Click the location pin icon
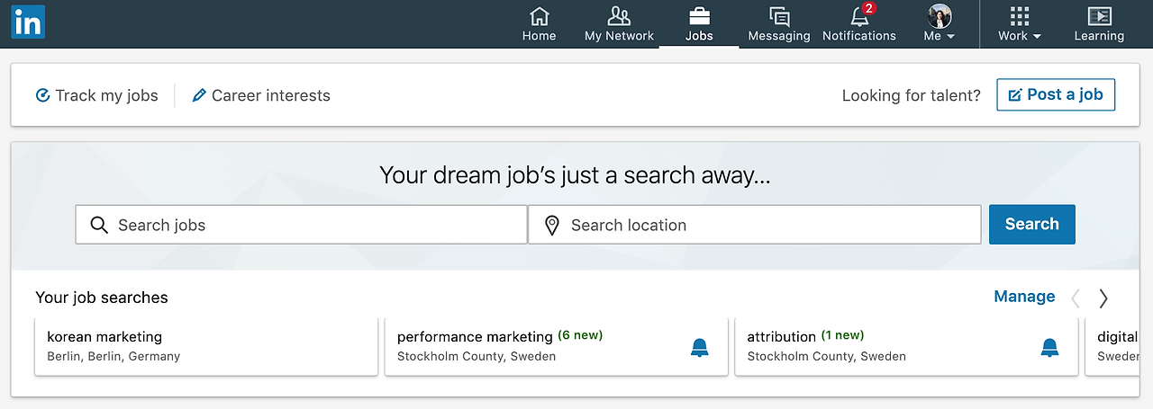The width and height of the screenshot is (1153, 409). (552, 226)
